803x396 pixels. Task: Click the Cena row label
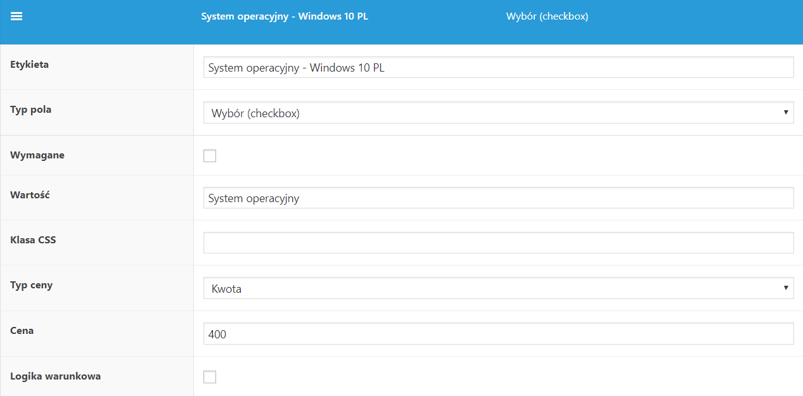pos(22,330)
